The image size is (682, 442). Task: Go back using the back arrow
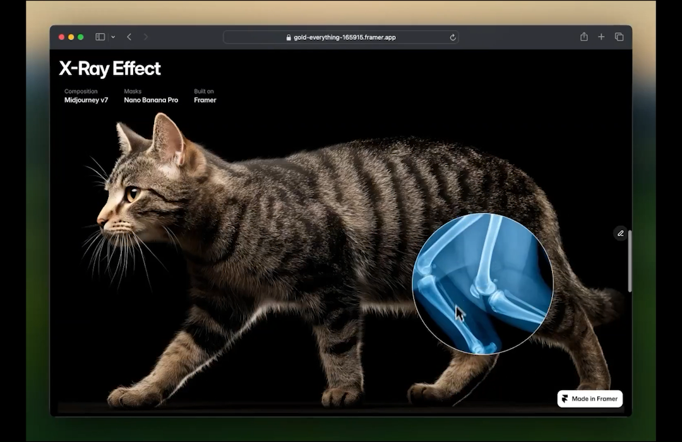coord(129,37)
